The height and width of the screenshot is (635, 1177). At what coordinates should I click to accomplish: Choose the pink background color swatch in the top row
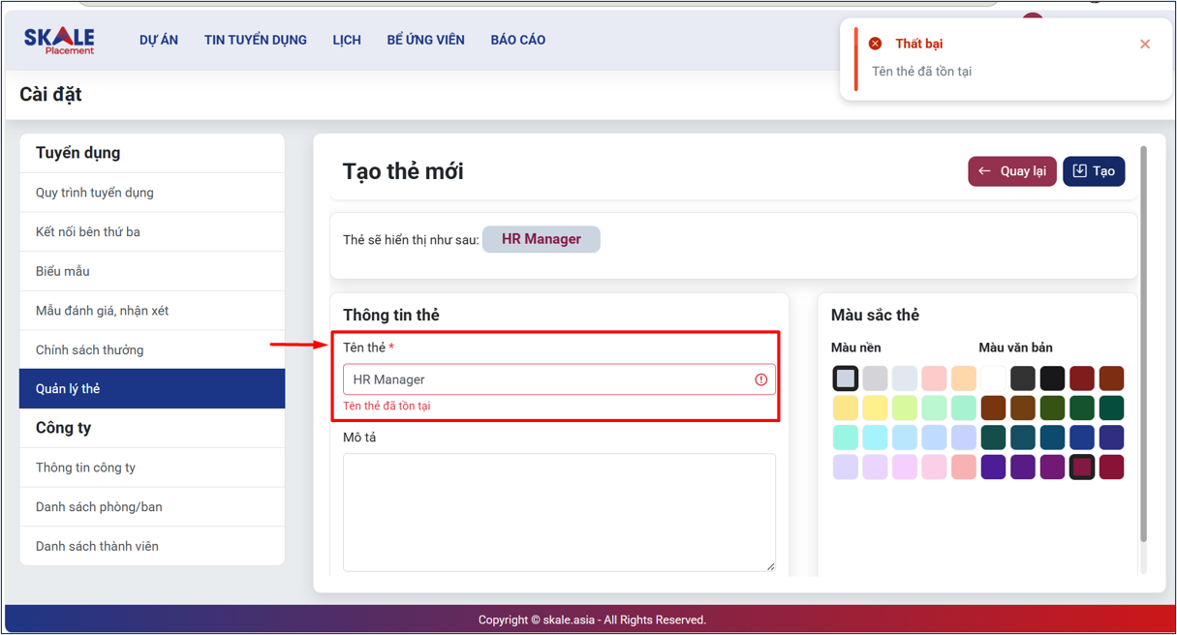[934, 378]
